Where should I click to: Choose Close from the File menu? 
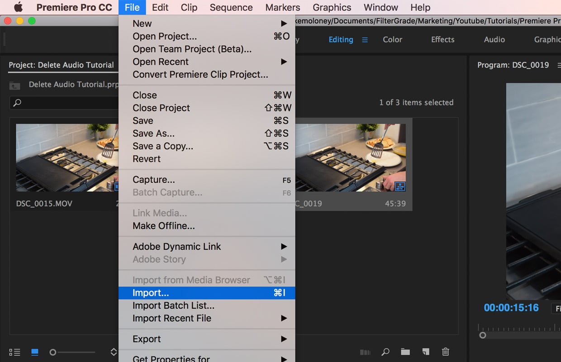[207, 95]
